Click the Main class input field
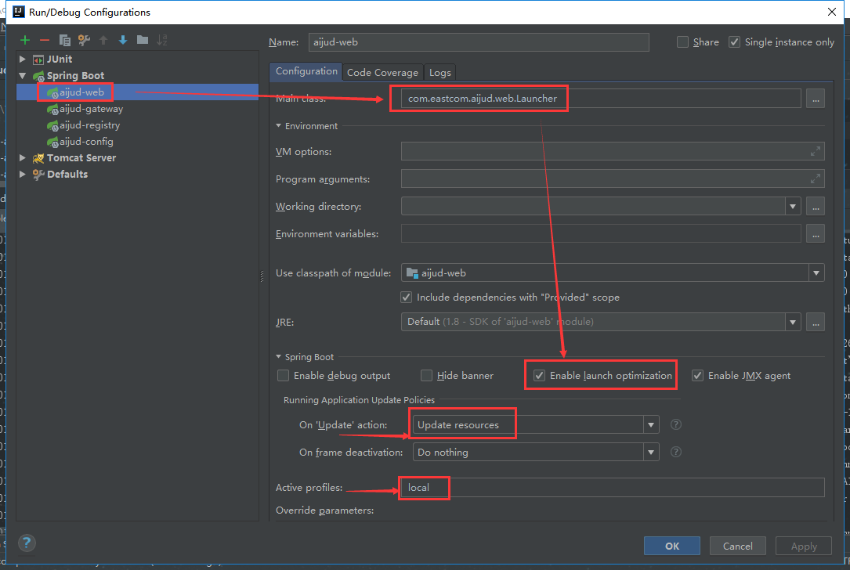 tap(601, 99)
